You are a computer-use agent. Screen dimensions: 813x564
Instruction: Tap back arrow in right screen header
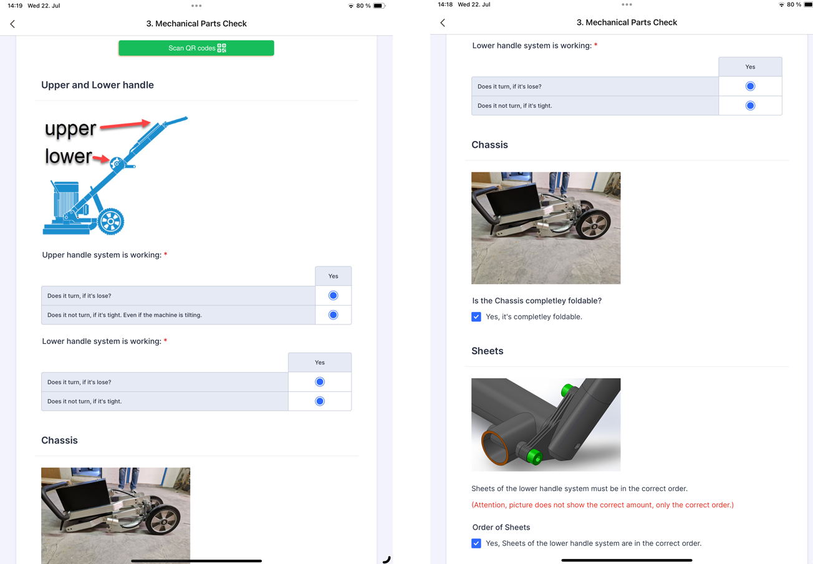(443, 22)
